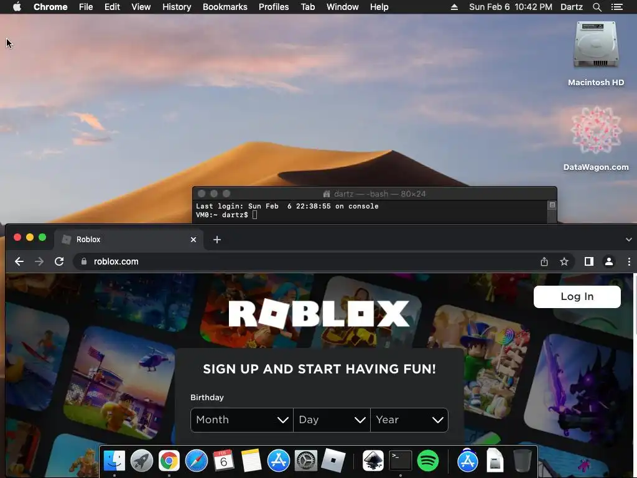View site info padlock in address bar
637x478 pixels.
click(x=84, y=261)
